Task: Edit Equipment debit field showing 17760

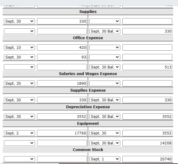Action: [62, 133]
